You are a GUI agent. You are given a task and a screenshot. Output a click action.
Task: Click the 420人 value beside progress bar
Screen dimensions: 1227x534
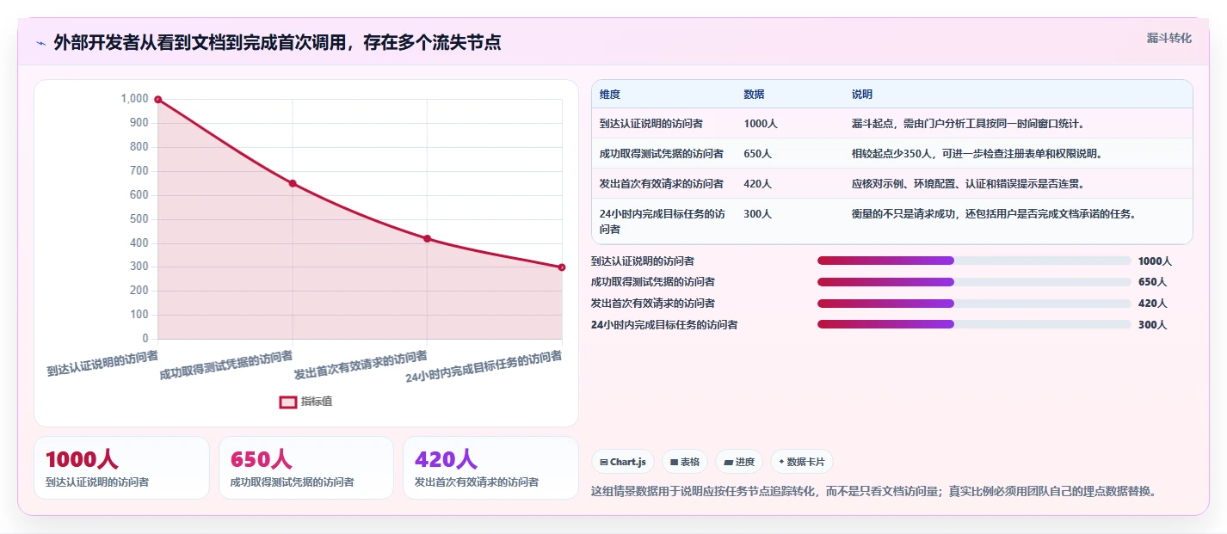coord(1152,304)
